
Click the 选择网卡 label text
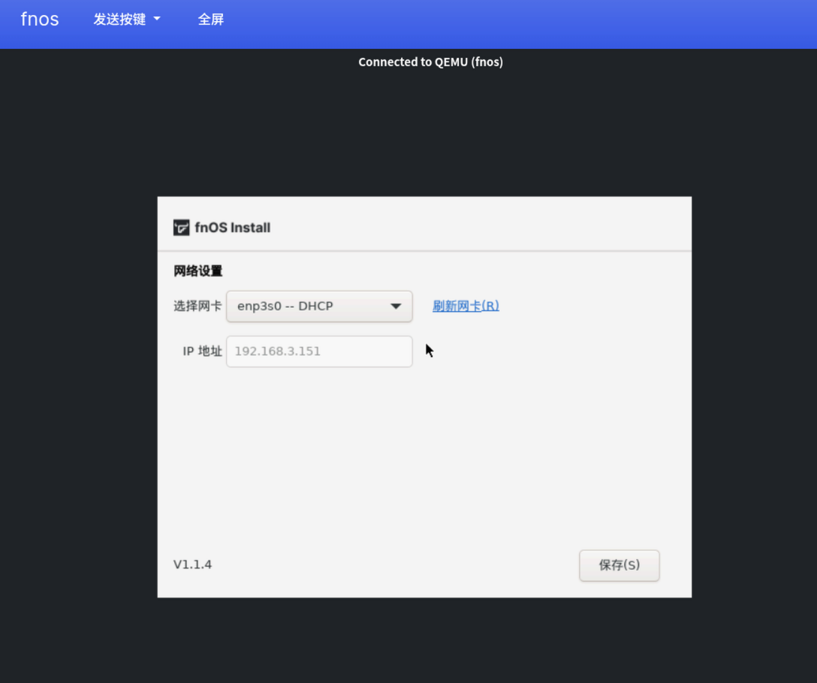point(197,306)
